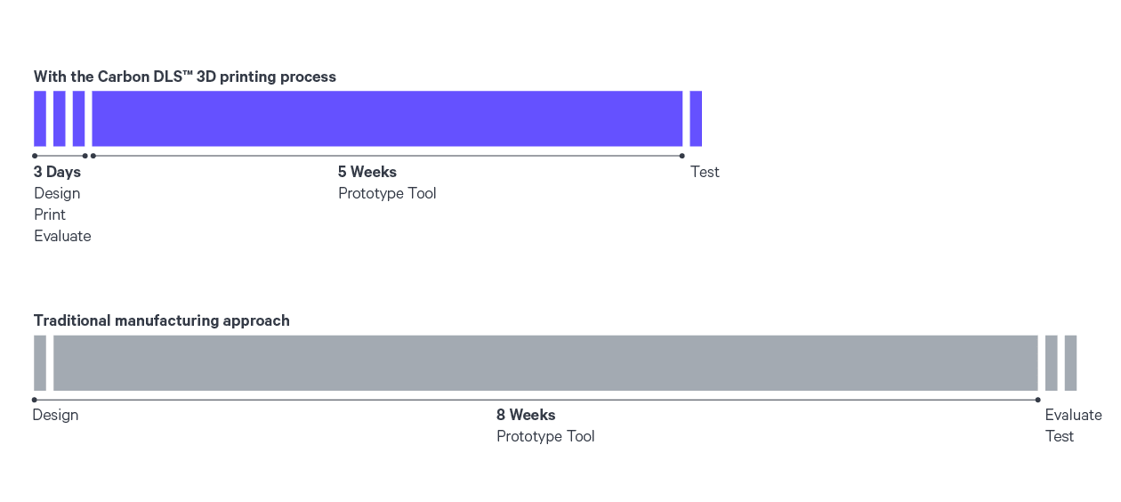Click the 'Print' text under 3 Days
The height and width of the screenshot is (502, 1121).
tap(50, 215)
